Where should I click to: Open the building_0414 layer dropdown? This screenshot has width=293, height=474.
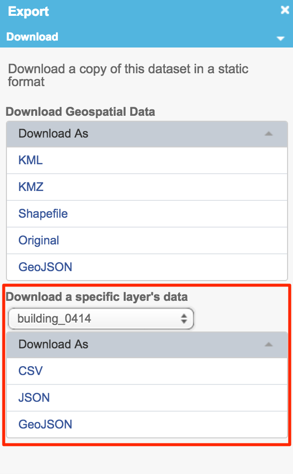click(101, 319)
